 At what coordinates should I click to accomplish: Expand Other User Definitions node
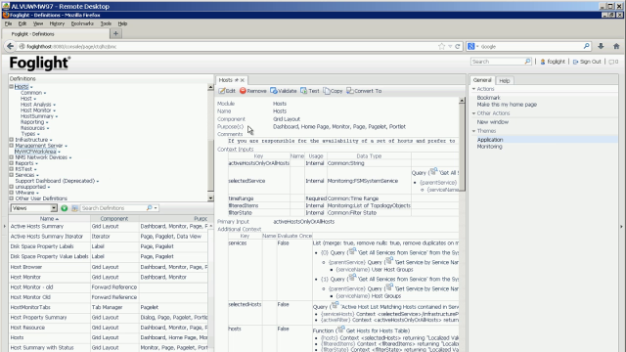point(12,198)
